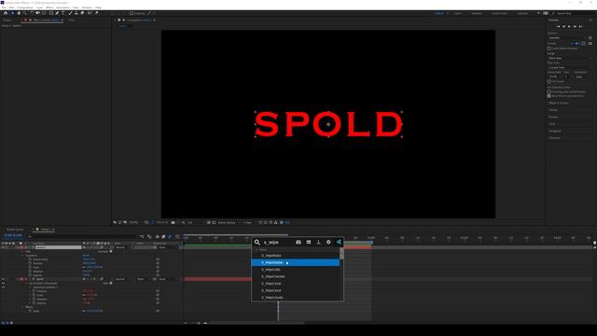
Task: Go to last frame in Preview panel
Action: (580, 27)
